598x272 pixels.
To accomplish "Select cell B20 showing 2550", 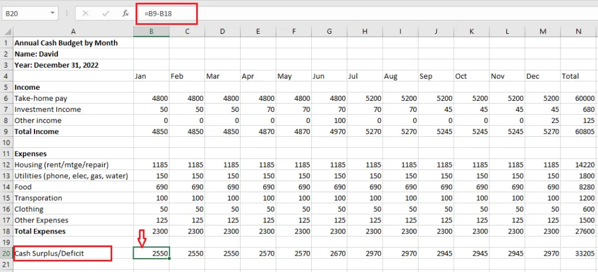I will pos(151,253).
